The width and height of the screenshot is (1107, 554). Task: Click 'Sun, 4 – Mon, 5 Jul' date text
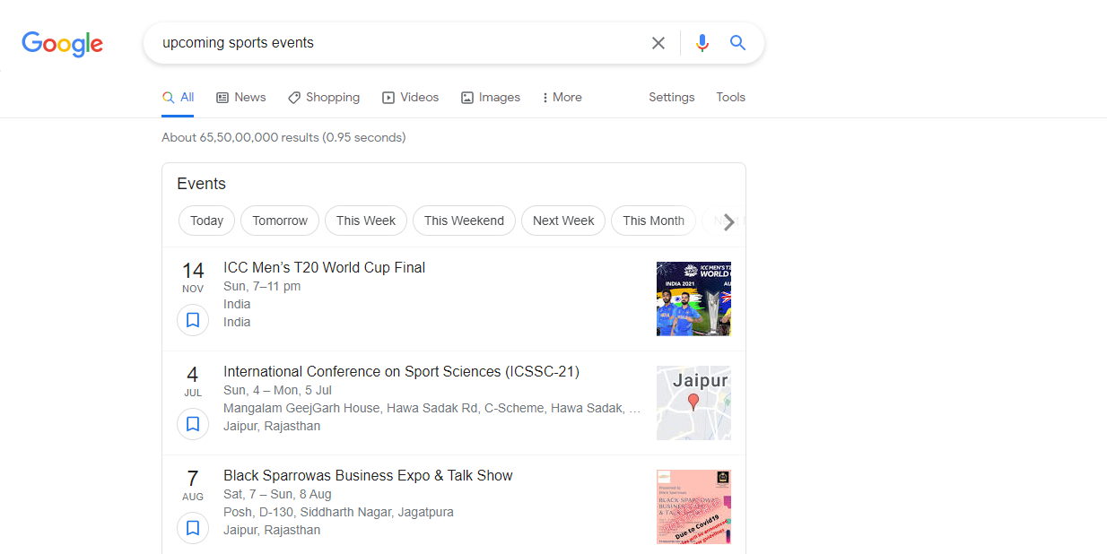click(278, 390)
